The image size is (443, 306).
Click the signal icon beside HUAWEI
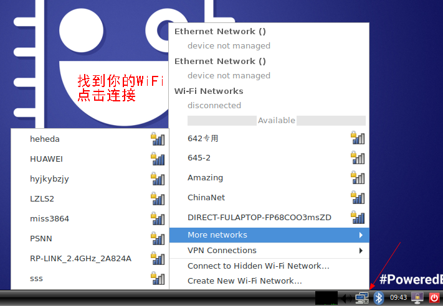click(x=158, y=159)
